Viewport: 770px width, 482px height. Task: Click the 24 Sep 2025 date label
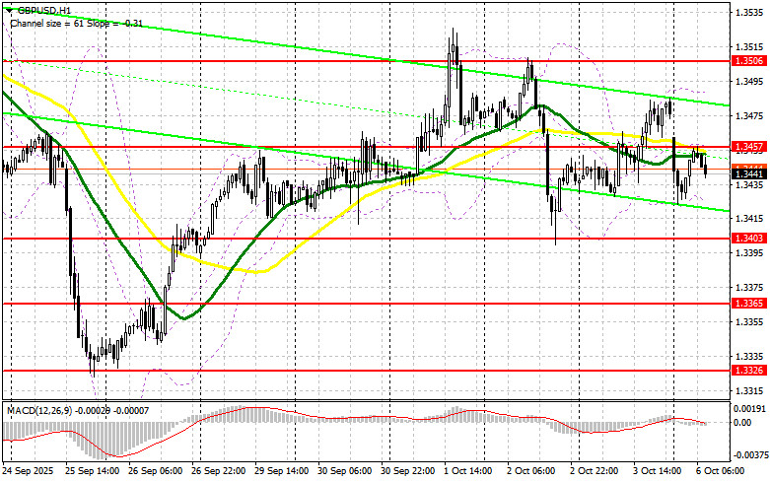point(28,471)
